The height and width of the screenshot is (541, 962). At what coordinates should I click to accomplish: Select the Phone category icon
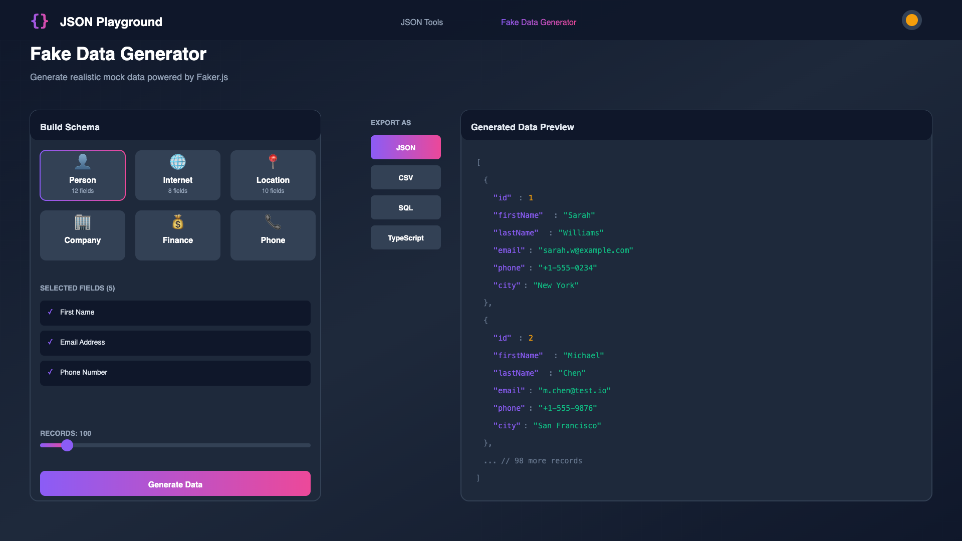click(x=273, y=222)
